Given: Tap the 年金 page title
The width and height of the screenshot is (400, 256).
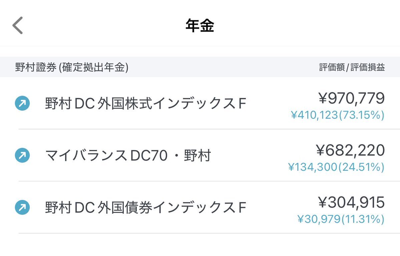Looking at the screenshot, I should (x=200, y=25).
